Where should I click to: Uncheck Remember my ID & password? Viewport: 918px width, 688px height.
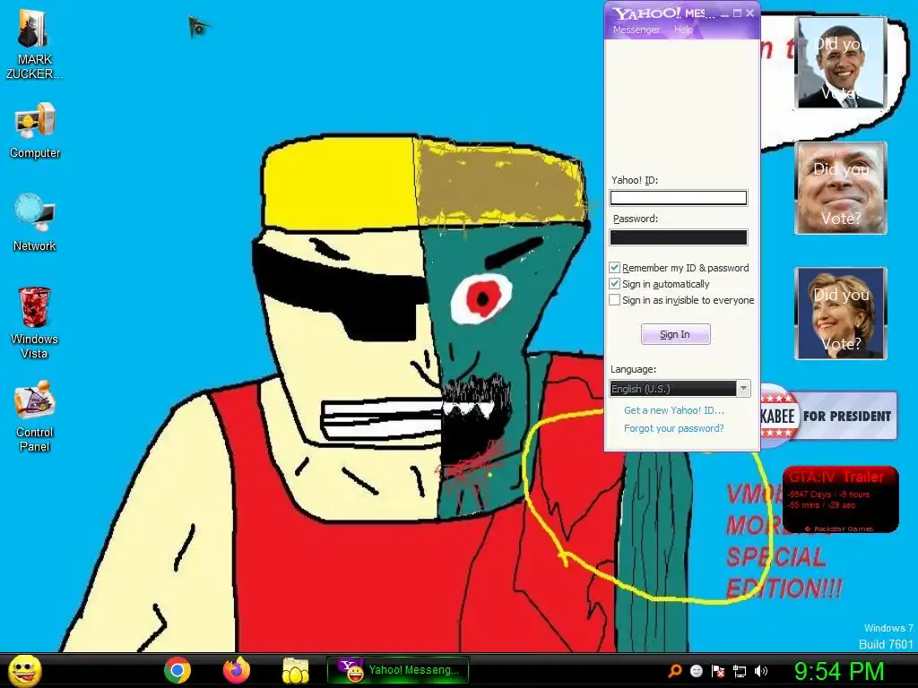(614, 268)
